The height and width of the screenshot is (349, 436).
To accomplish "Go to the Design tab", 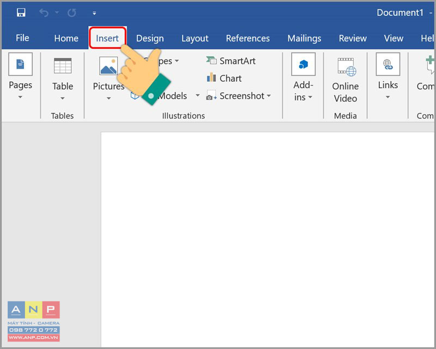I will (x=150, y=38).
